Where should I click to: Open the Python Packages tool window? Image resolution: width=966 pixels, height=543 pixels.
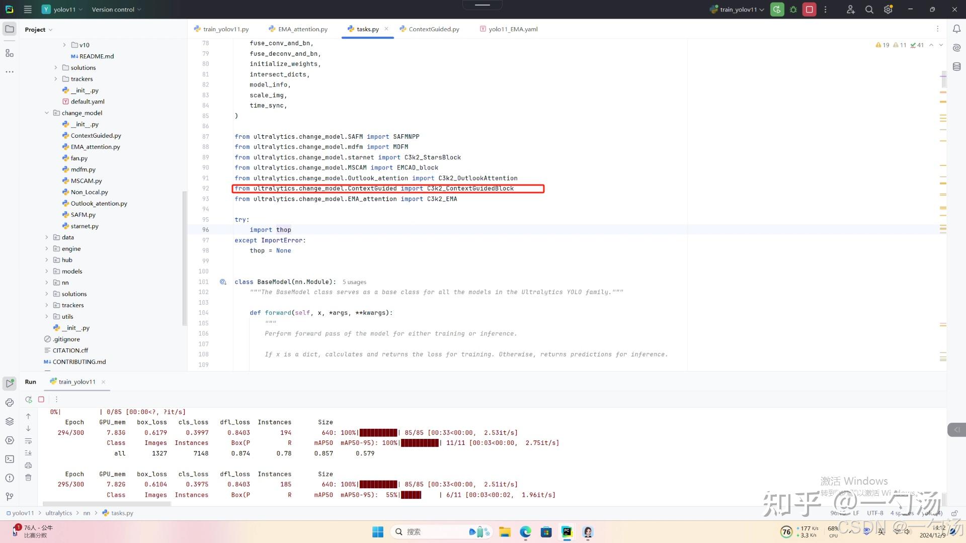pyautogui.click(x=10, y=421)
